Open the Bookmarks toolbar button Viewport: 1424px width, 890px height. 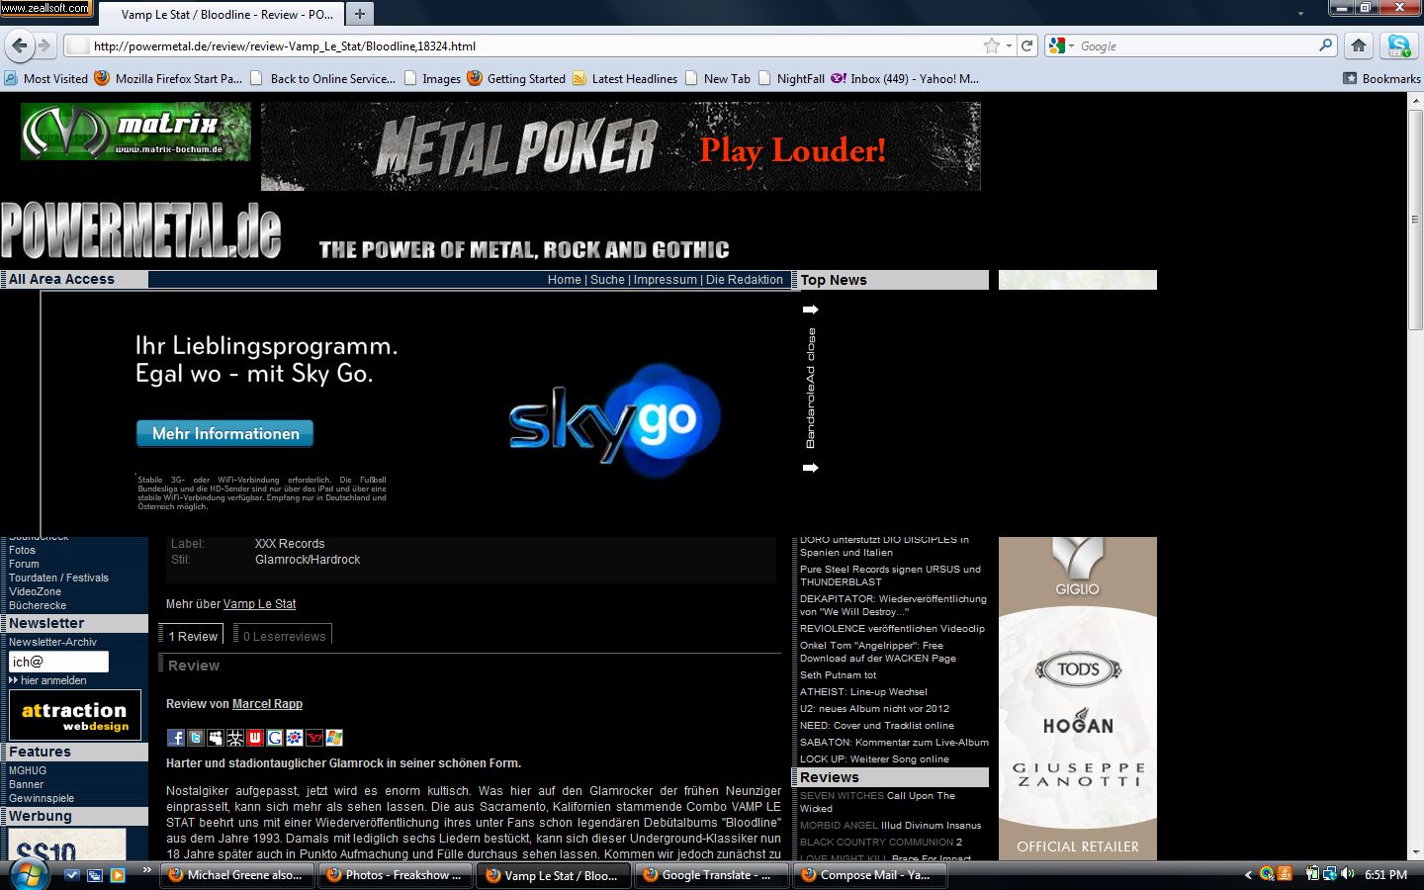point(1381,78)
